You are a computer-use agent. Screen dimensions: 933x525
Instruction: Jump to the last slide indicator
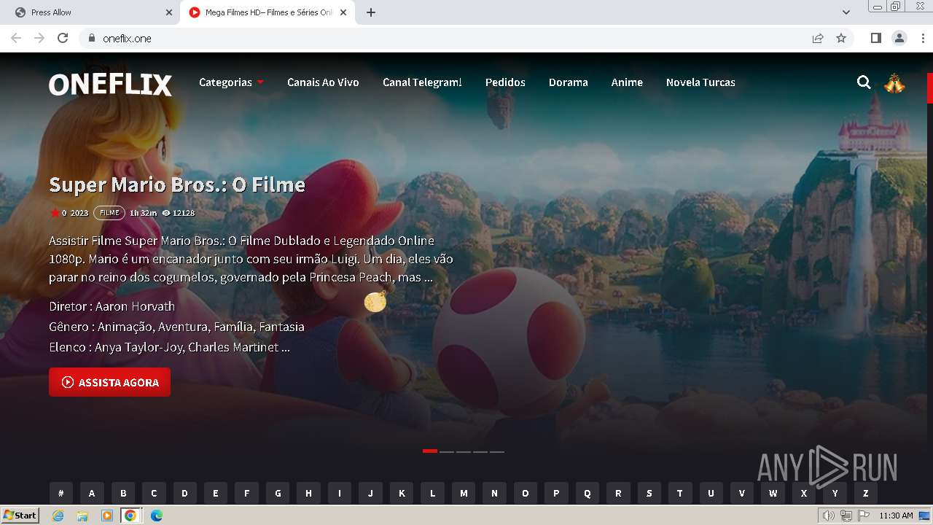(497, 451)
